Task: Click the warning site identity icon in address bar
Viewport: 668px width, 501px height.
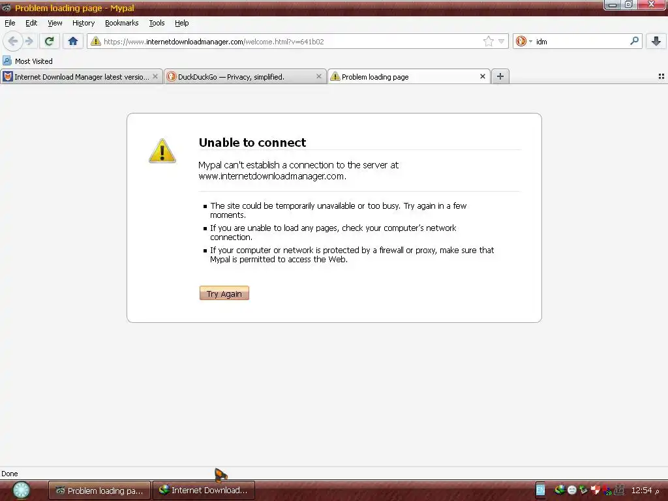Action: click(x=96, y=41)
